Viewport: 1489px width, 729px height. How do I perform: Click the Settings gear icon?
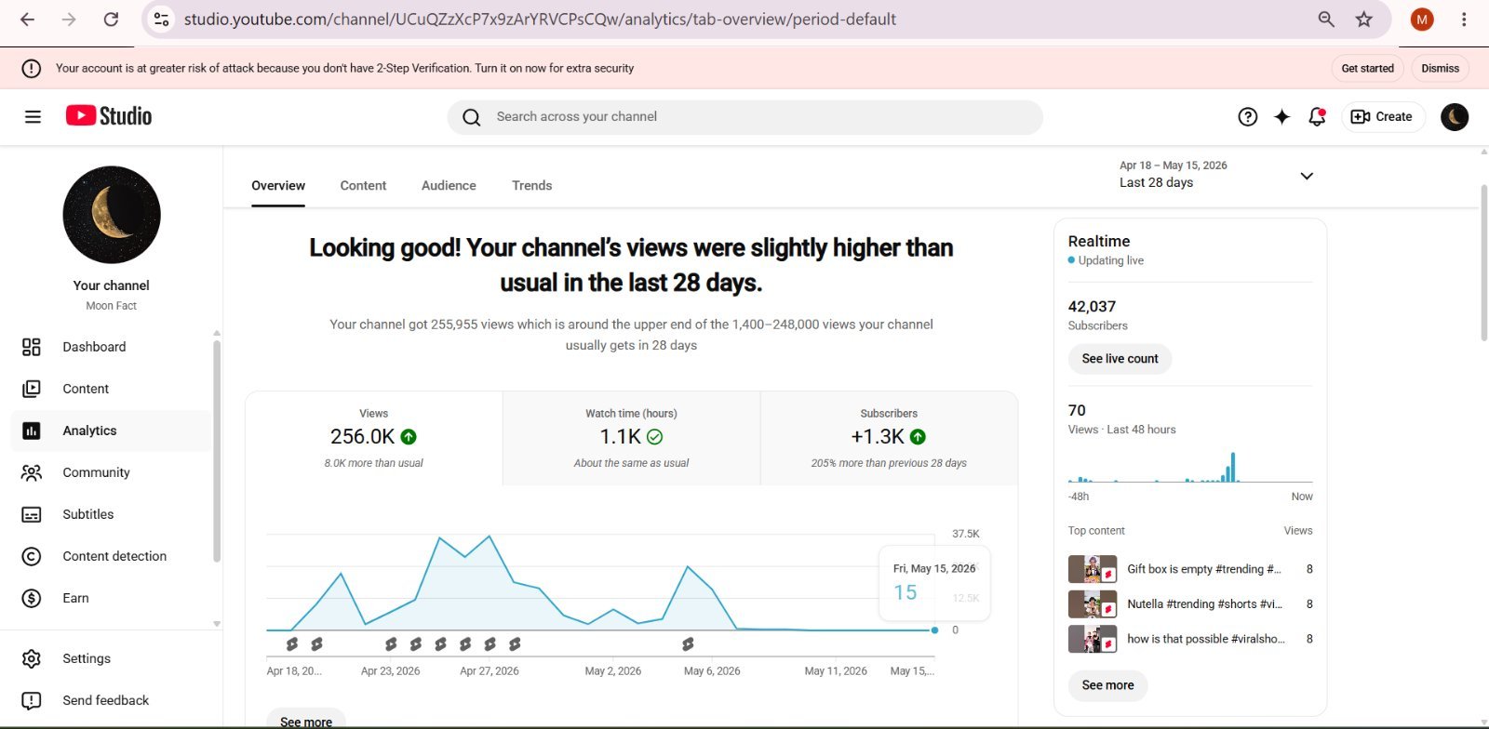(32, 658)
